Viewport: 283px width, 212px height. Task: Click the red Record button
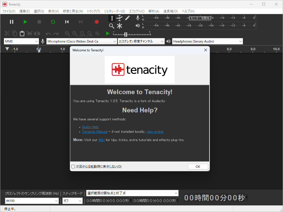97,22
